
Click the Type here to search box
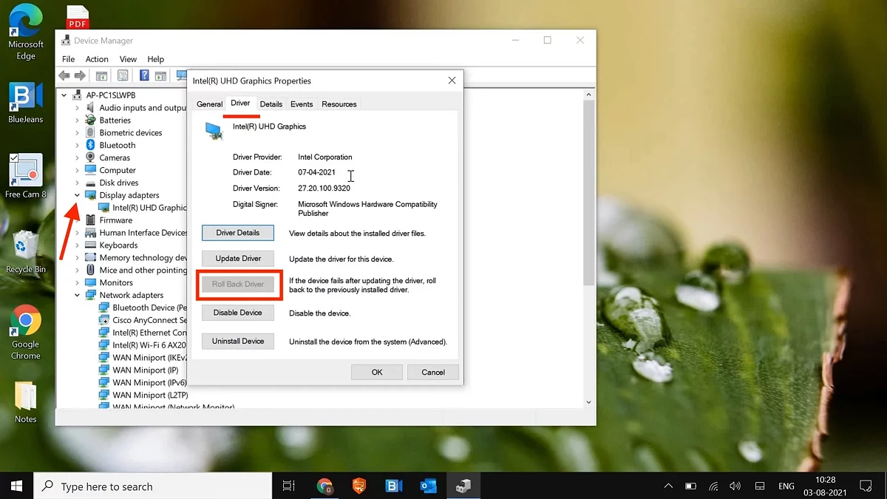(x=155, y=486)
